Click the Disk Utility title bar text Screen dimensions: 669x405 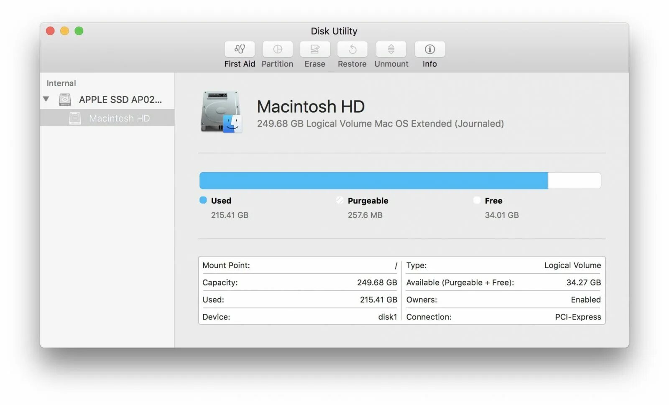[x=334, y=31]
